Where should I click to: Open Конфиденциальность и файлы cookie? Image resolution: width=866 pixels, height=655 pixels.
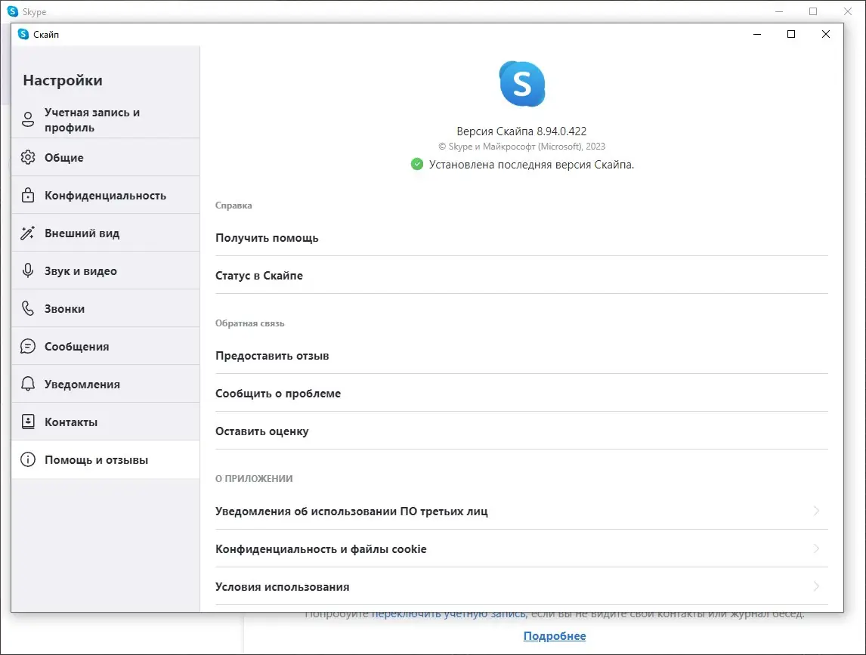[x=521, y=549]
